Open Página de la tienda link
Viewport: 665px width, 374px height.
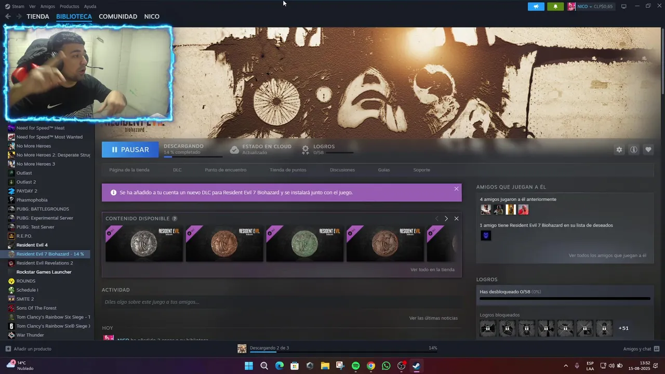(129, 170)
